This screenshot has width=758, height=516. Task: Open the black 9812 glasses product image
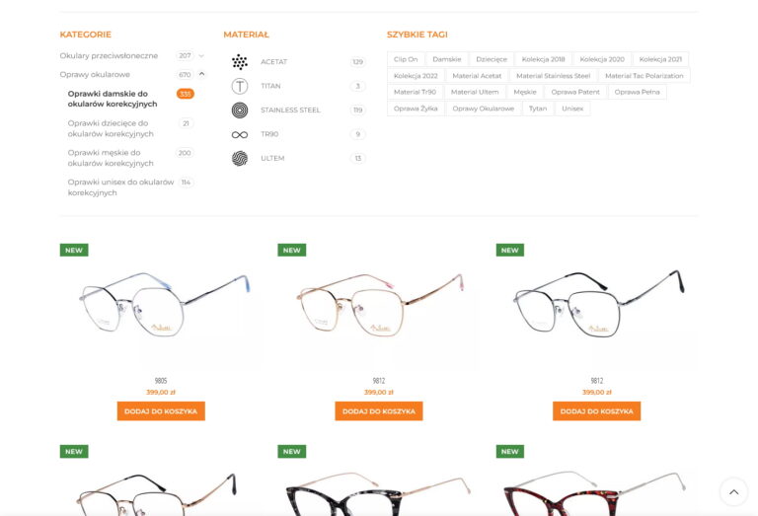597,305
